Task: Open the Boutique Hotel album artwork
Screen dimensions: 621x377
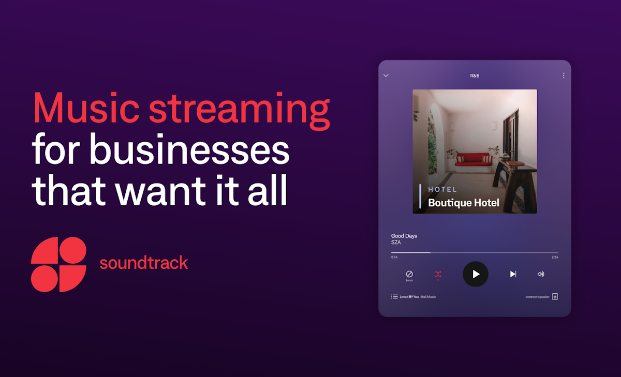Action: tap(475, 150)
